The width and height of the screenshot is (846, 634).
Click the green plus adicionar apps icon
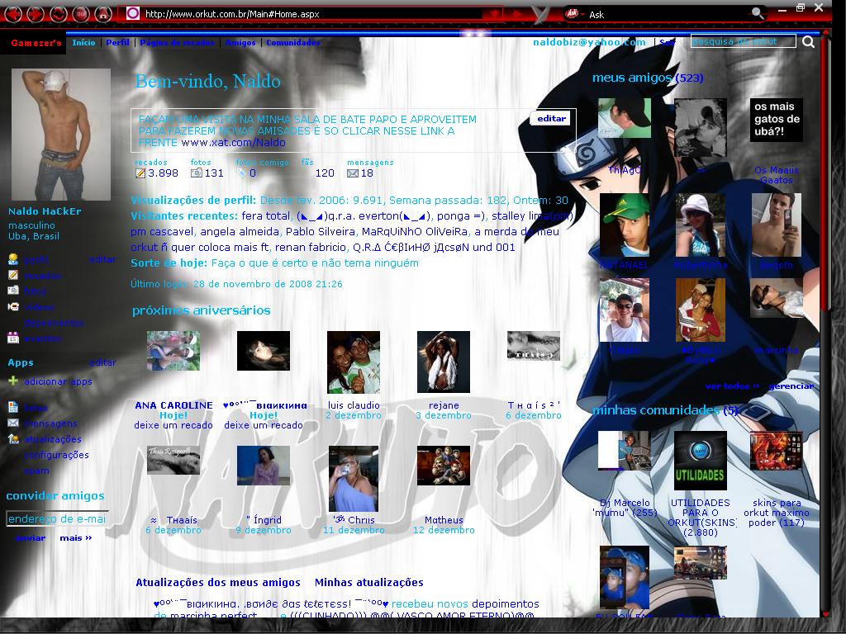13,381
